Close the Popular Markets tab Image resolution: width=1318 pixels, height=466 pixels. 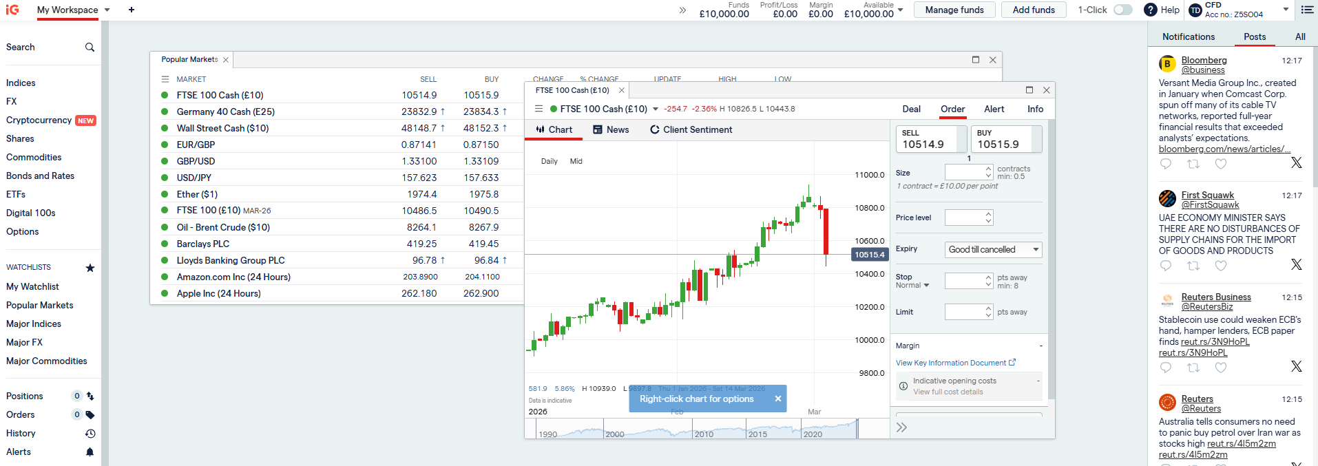[x=226, y=60]
